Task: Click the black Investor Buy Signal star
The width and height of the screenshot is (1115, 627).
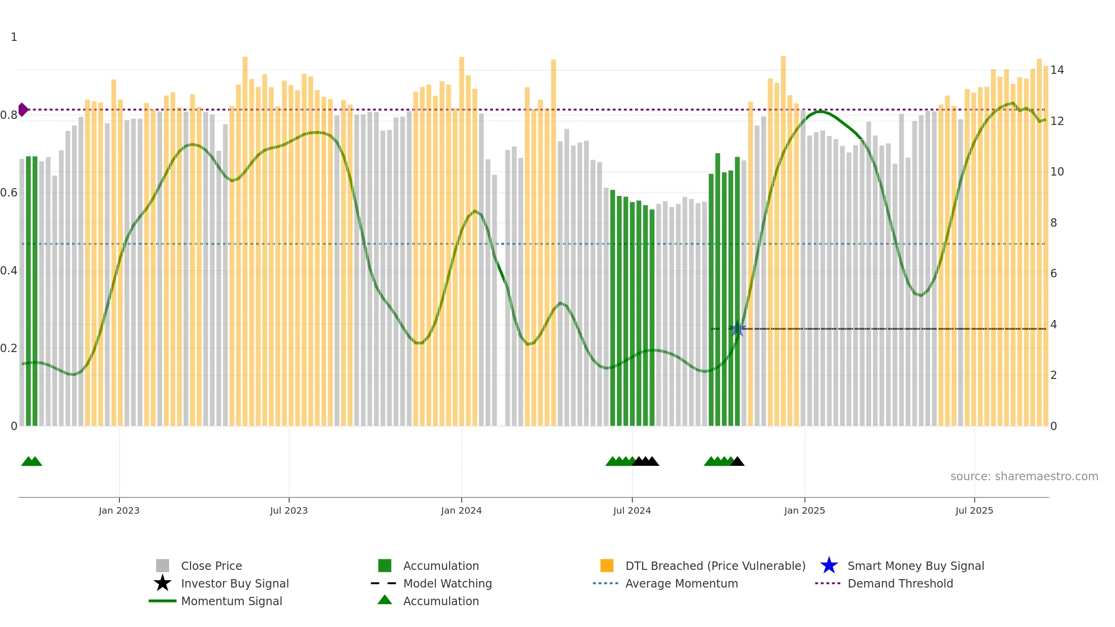Action: 163,583
